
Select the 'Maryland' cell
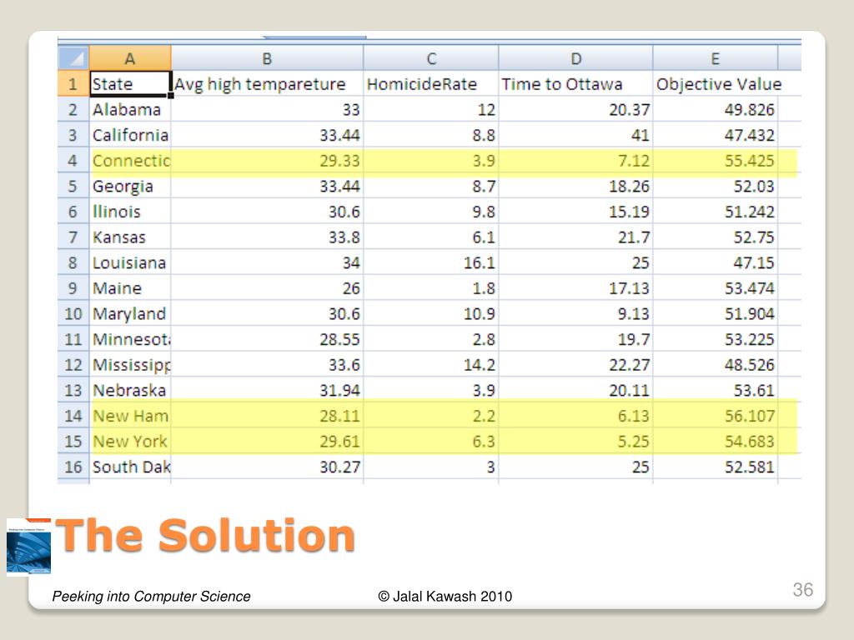[130, 313]
